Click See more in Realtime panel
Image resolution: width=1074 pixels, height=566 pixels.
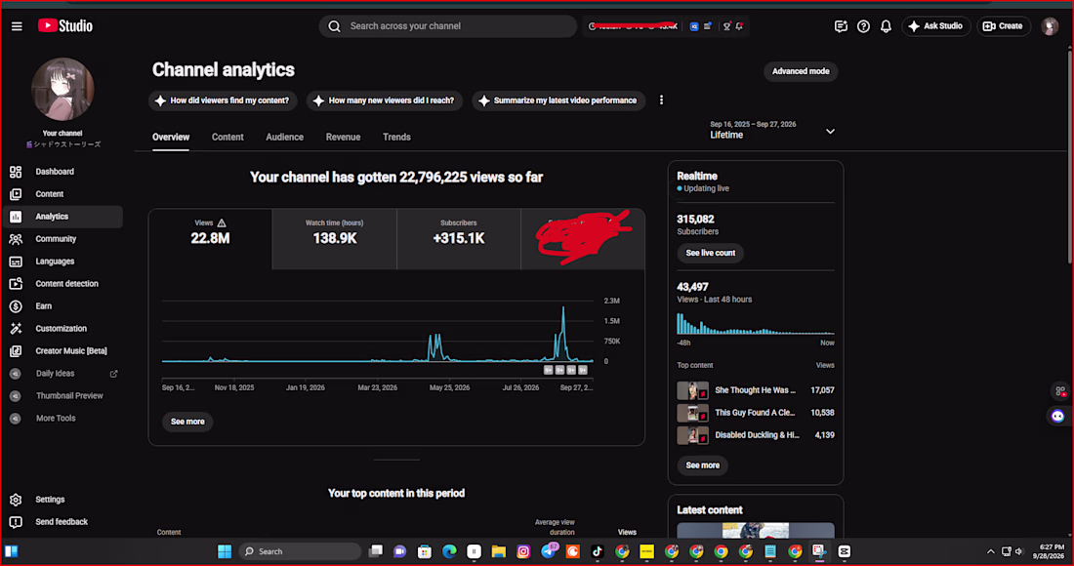click(703, 465)
